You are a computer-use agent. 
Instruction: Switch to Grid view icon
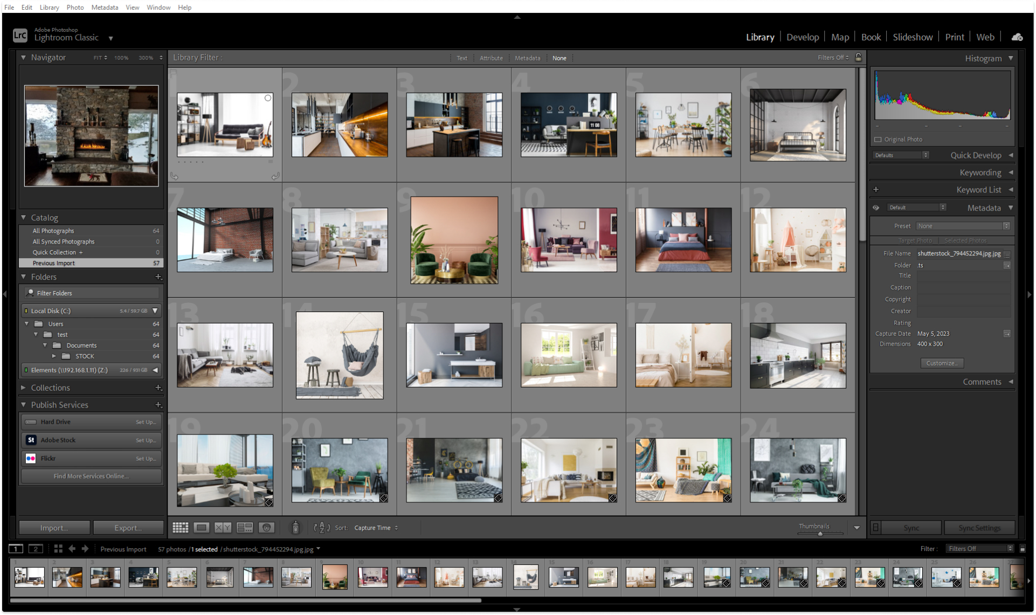[x=180, y=527]
